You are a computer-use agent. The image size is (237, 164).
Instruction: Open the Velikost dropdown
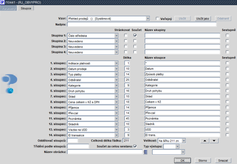tap(184, 141)
